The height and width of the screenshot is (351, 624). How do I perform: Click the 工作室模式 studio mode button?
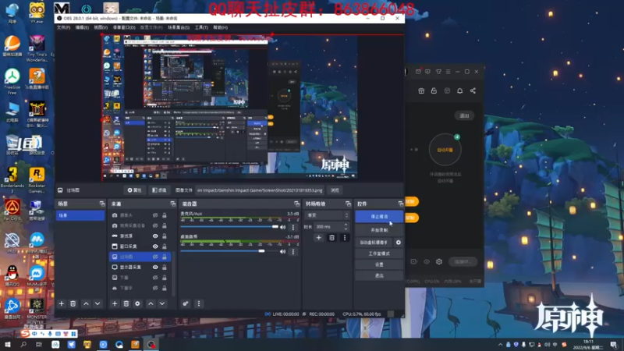point(379,253)
